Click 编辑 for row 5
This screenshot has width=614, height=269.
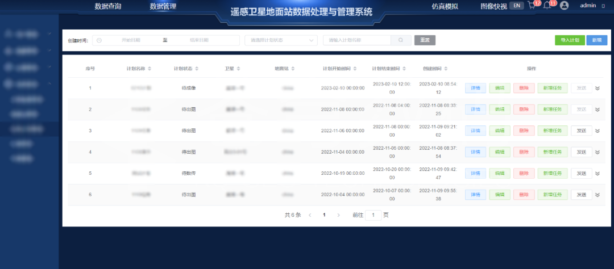pos(500,173)
